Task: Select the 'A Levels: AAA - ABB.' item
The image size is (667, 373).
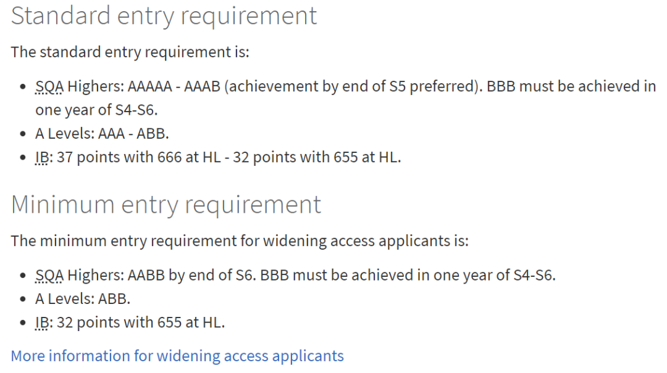Action: pos(102,133)
